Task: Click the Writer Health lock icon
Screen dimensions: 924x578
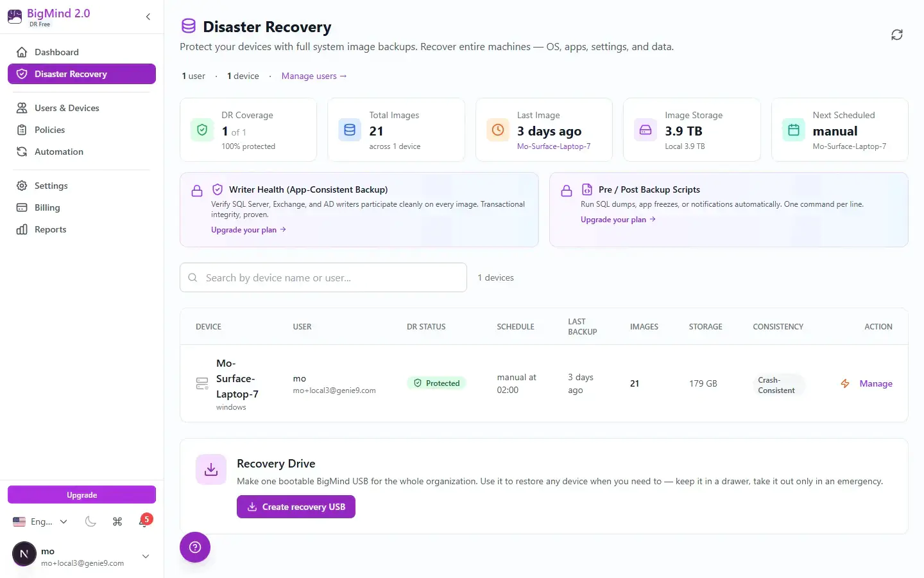Action: click(197, 191)
